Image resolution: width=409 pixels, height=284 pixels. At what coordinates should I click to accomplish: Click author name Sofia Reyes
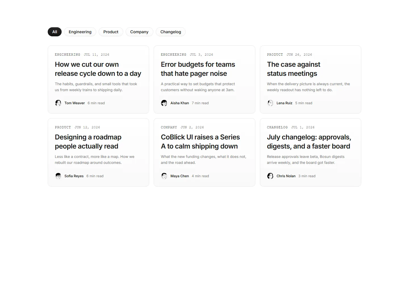74,176
